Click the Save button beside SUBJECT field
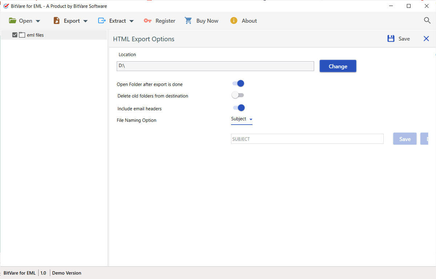Screen dimensions: 436x279 tap(405, 139)
